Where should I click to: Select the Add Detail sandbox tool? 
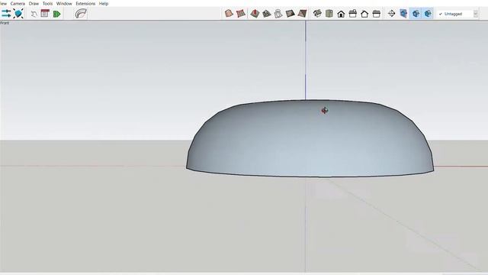click(290, 14)
